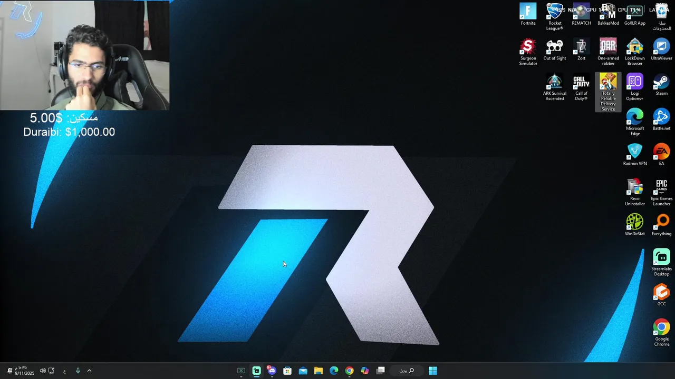Launch ARK Survival Ascended shortcut
Viewport: 675px width, 379px height.
555,87
